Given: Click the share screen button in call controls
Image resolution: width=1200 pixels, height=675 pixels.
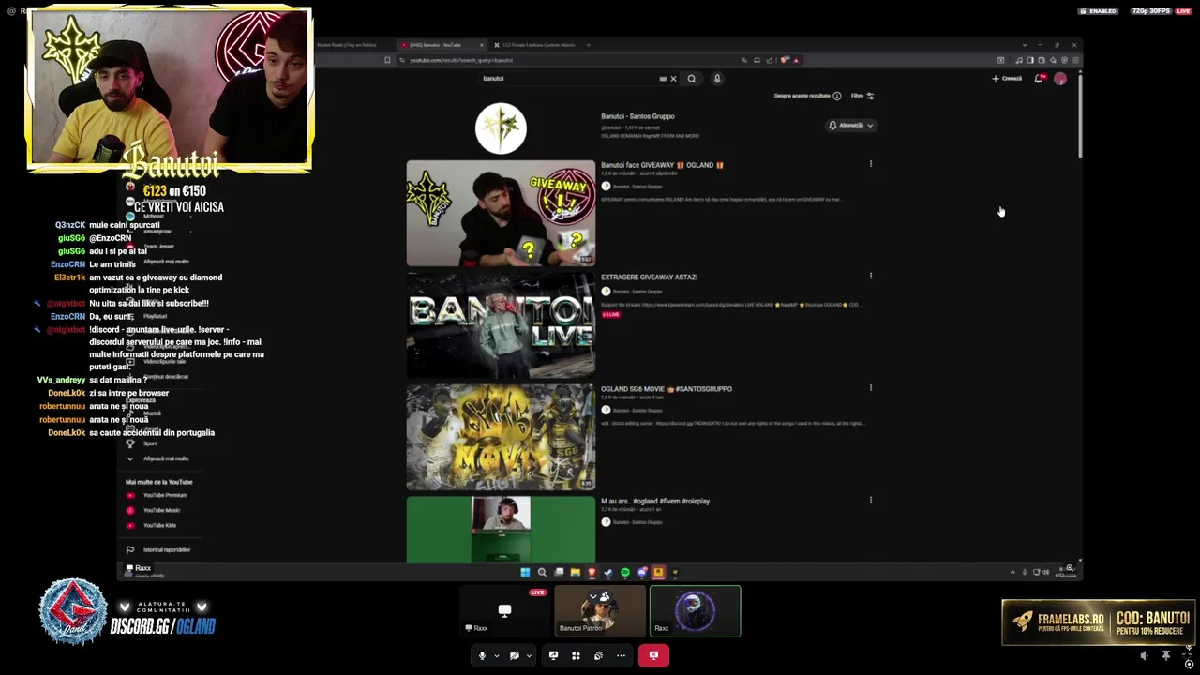Looking at the screenshot, I should point(553,655).
